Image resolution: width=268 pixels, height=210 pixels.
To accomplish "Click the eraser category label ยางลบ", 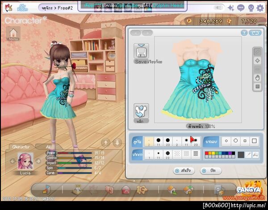I will point(211,141).
